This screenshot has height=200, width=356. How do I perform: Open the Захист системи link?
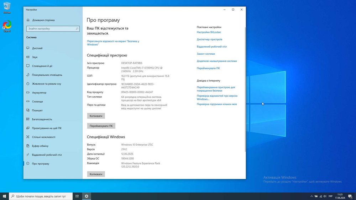(206, 54)
